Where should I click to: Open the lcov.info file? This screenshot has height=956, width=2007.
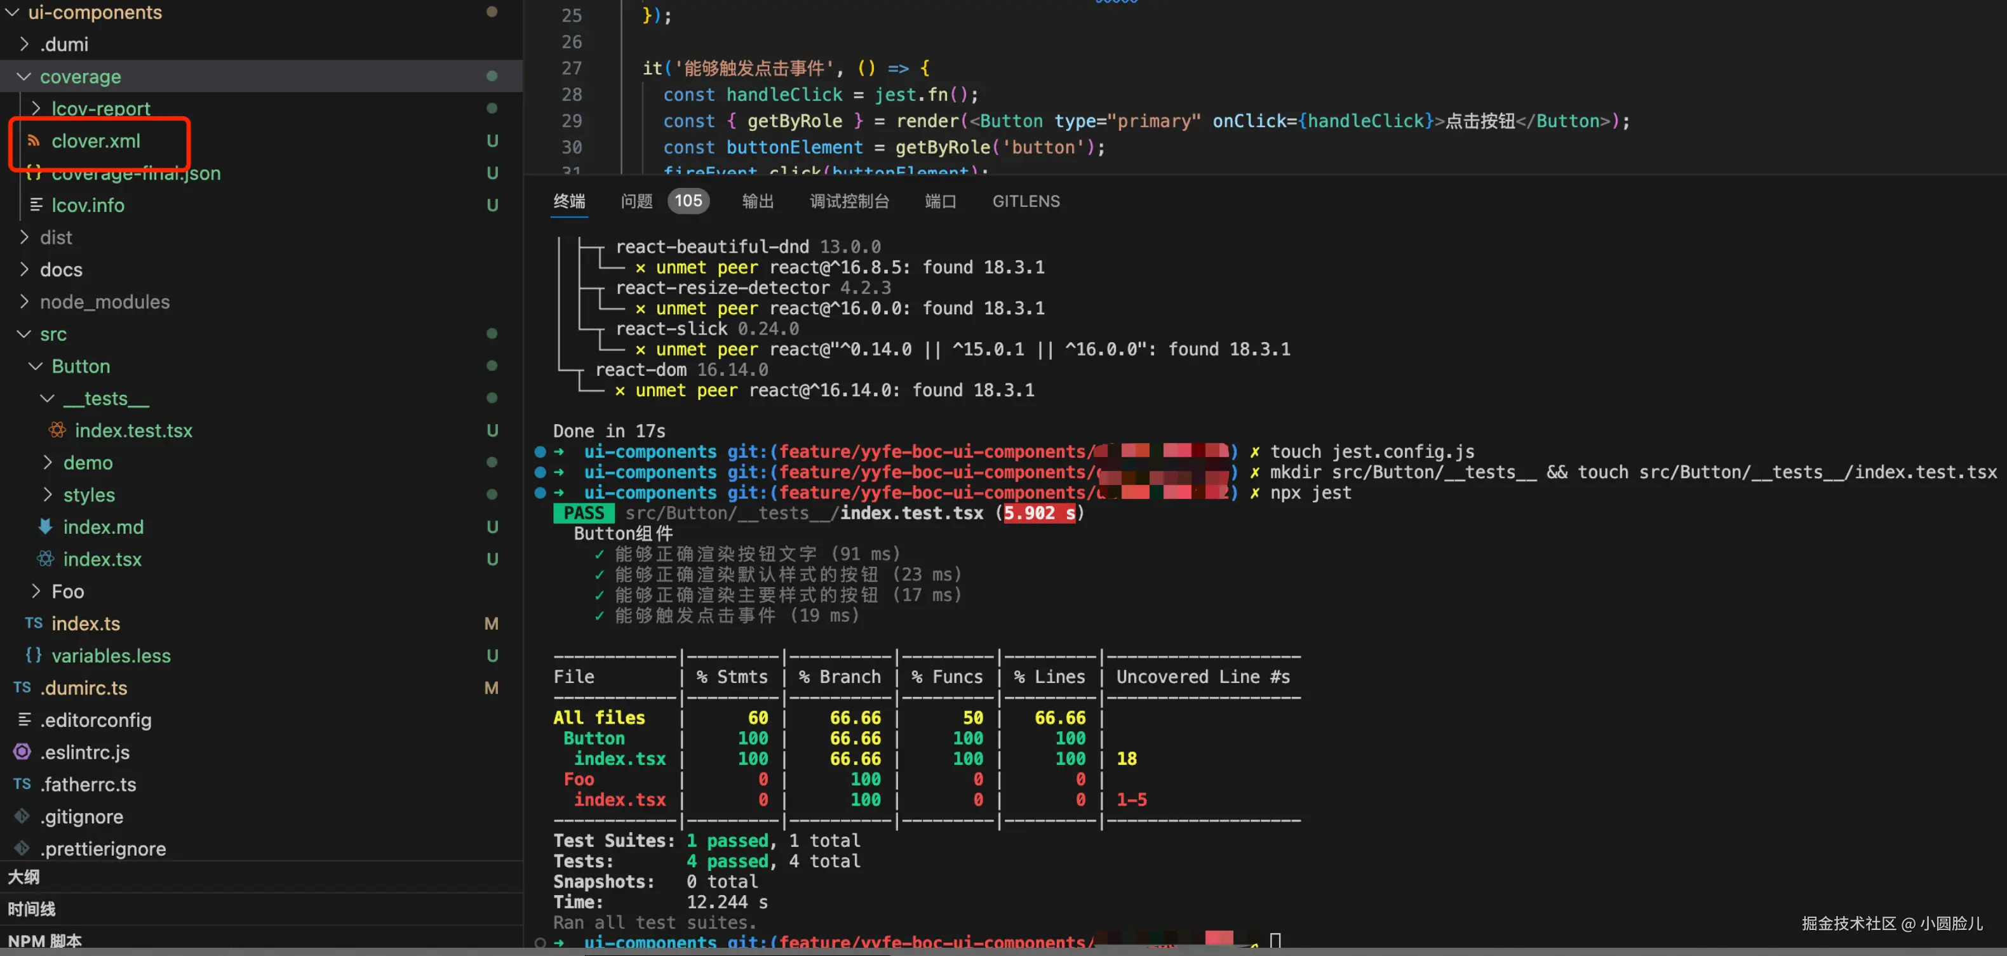tap(87, 205)
